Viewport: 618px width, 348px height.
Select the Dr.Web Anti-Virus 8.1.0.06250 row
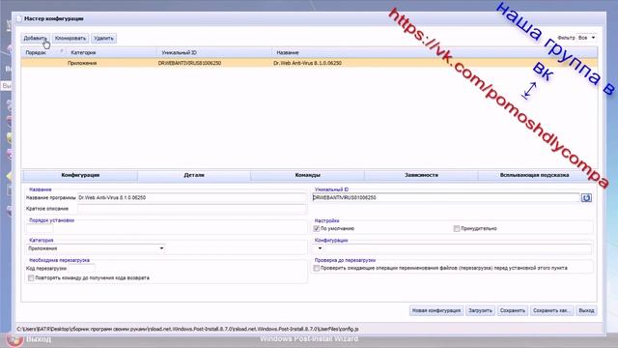[x=309, y=63]
